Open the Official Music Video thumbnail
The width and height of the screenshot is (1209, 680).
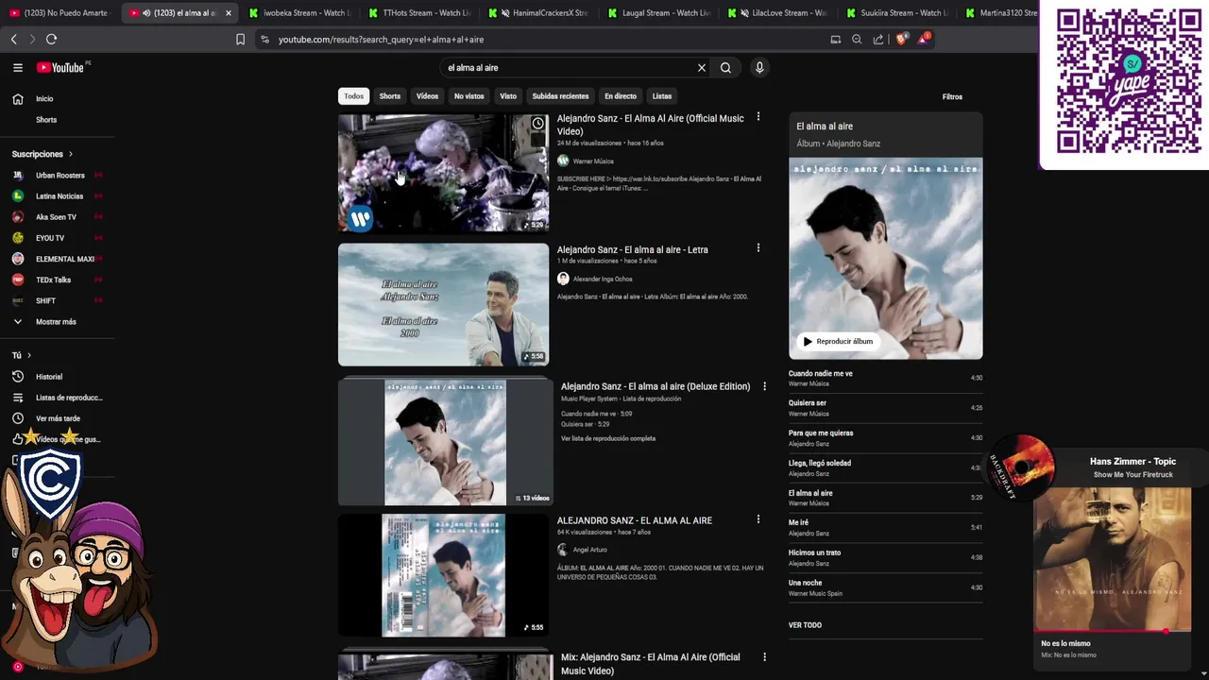443,173
